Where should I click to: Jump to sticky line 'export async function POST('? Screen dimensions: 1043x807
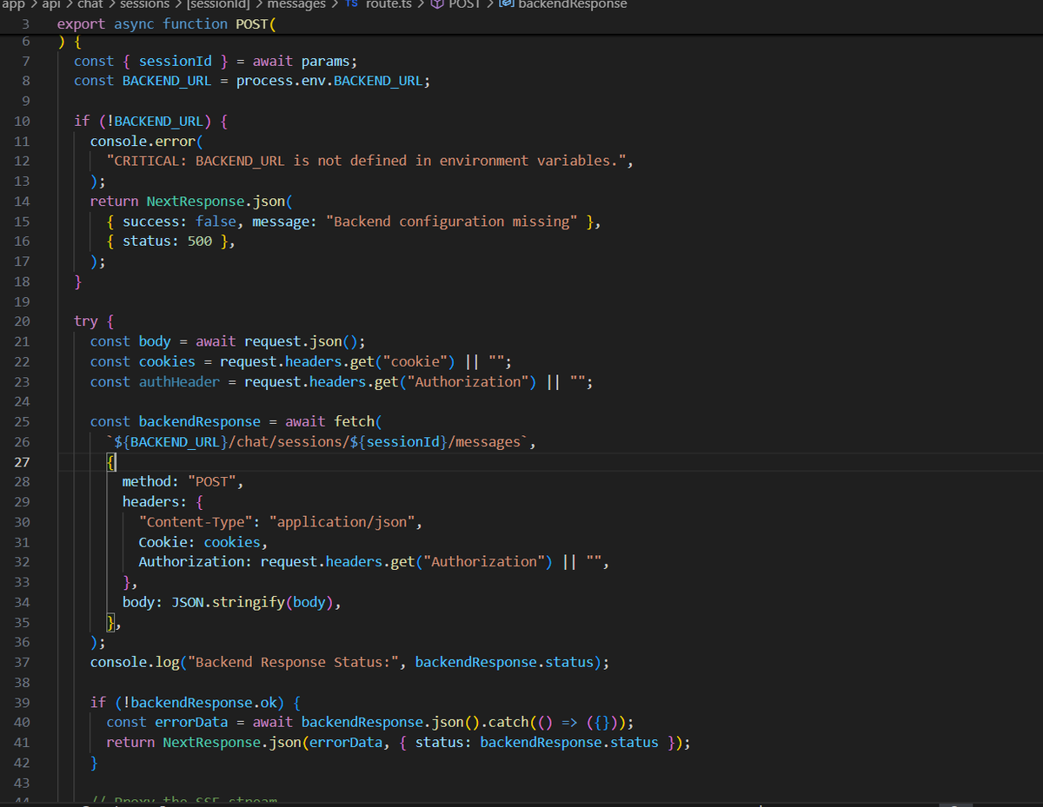(x=166, y=23)
